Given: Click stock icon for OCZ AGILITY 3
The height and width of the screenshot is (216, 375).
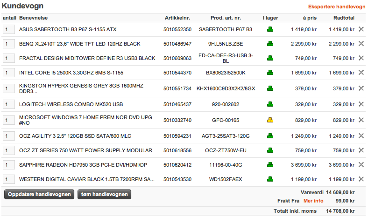Looking at the screenshot, I should (270, 136).
